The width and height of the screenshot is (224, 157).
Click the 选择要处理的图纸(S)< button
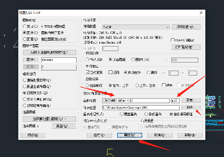pos(50,119)
